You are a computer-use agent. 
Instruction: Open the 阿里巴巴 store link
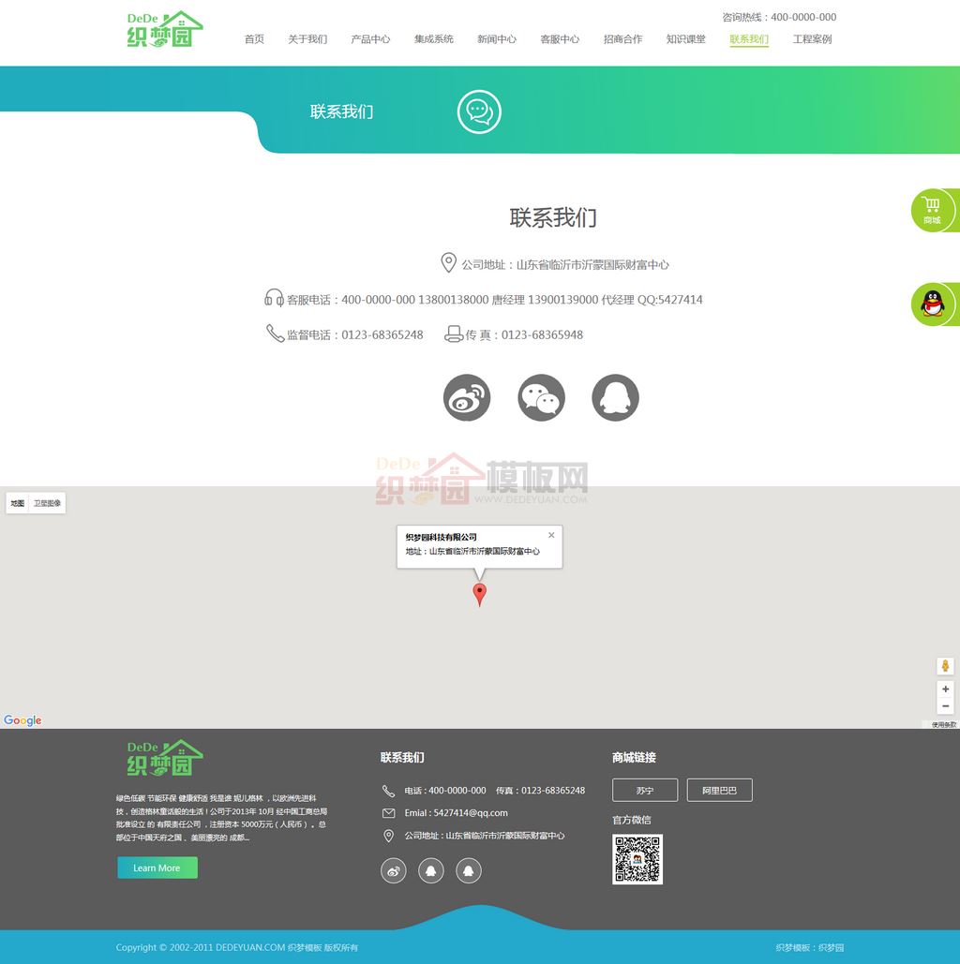719,791
